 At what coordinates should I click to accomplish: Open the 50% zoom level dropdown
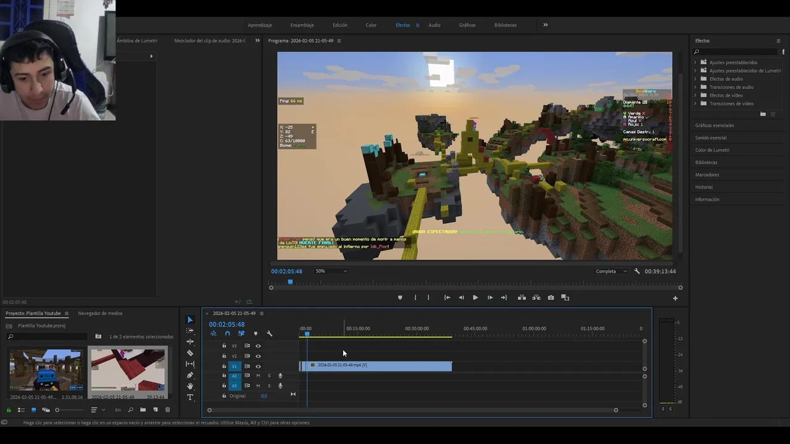(x=331, y=271)
